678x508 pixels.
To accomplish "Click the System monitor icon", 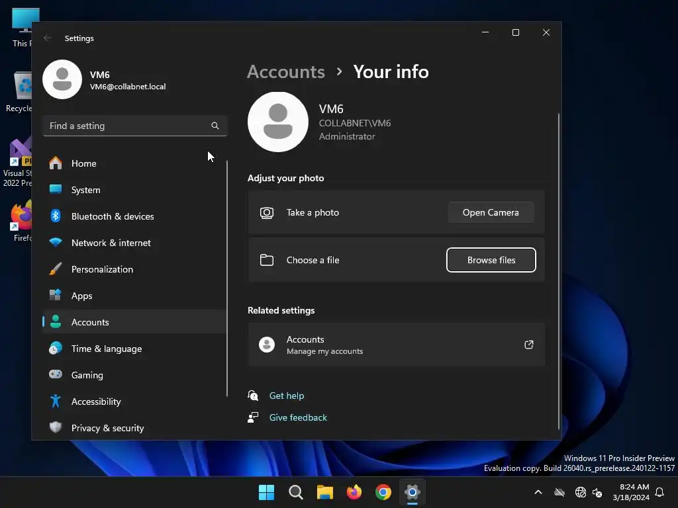I will click(56, 189).
